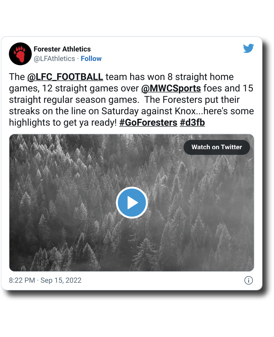Open the @LFC_FOOTBALL mention
The width and height of the screenshot is (274, 337).
click(x=65, y=77)
